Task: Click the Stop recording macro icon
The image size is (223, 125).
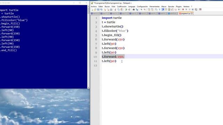Action: (x=186, y=9)
